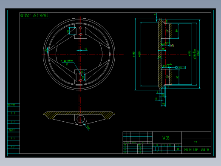Select the 28 dimension below section view
Image resolution: width=221 pixels, height=166 pixels.
pos(164,104)
